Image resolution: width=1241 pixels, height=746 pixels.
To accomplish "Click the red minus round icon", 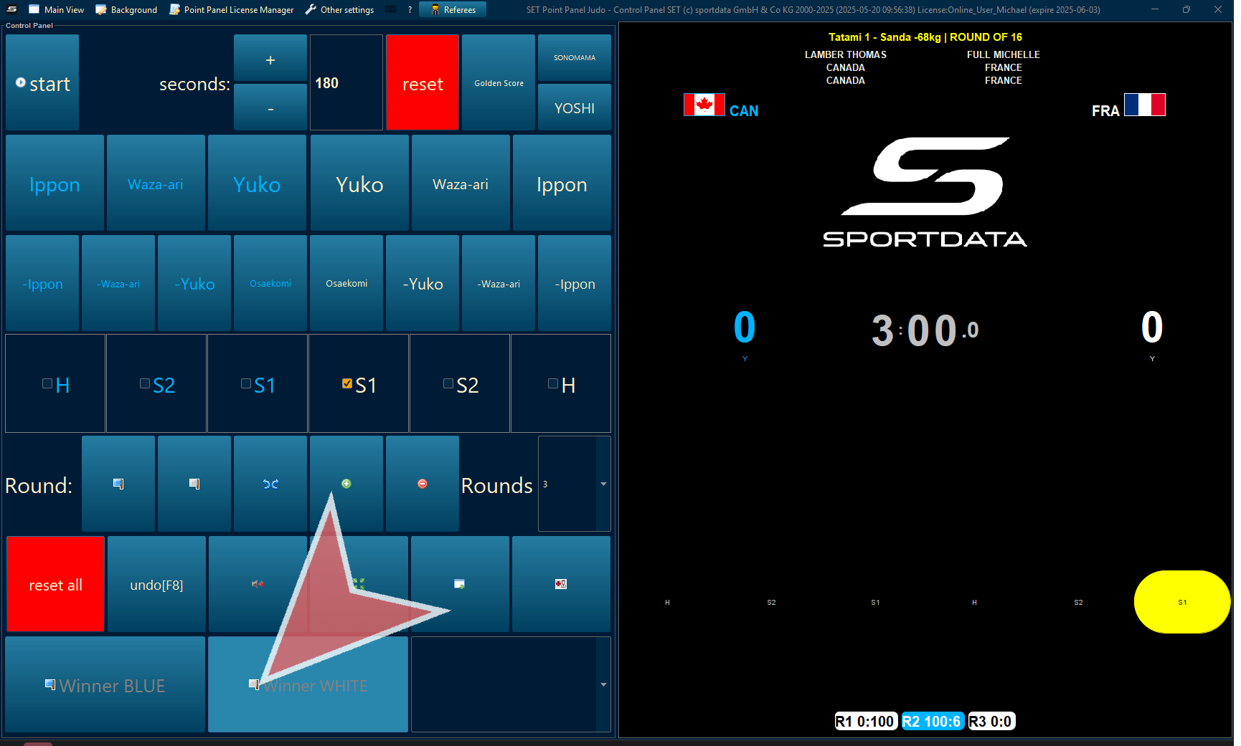I will tap(423, 484).
